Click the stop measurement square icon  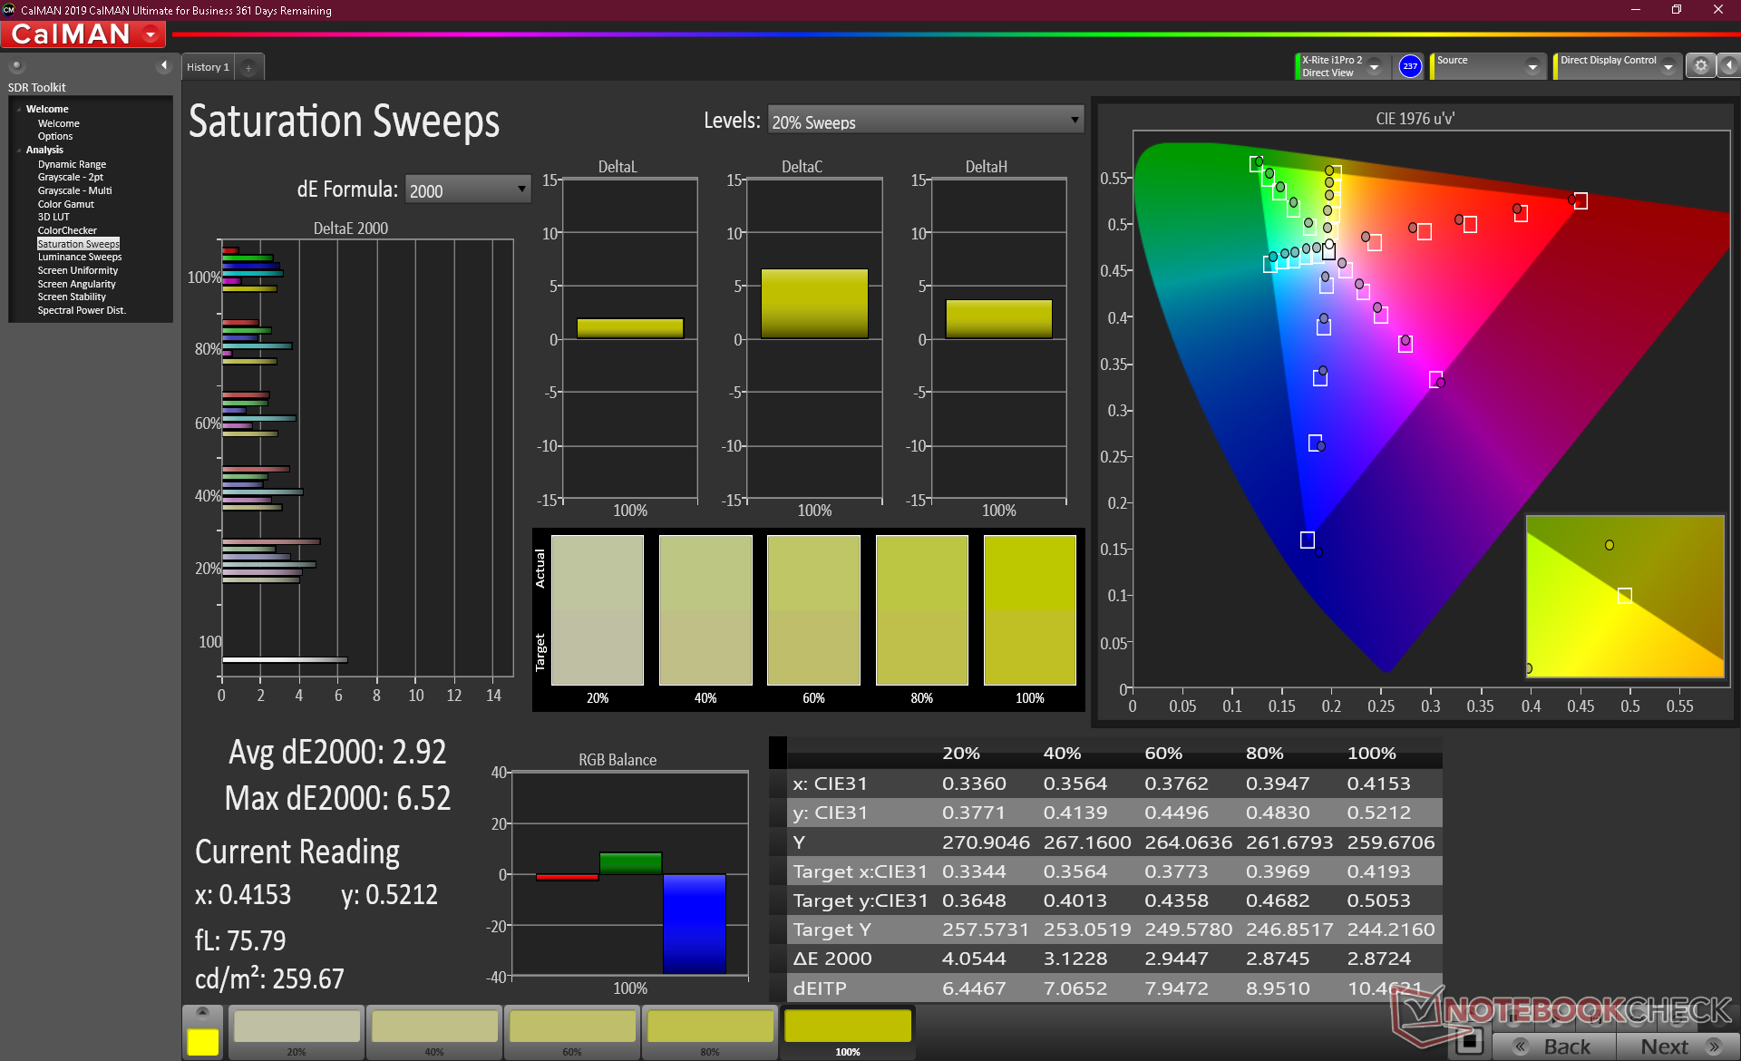(x=1469, y=1041)
